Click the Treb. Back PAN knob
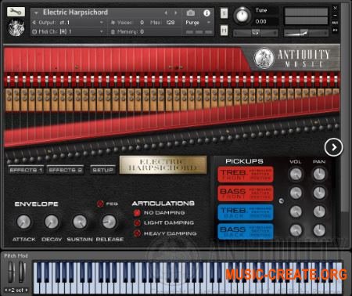352x296 pixels. point(319,211)
